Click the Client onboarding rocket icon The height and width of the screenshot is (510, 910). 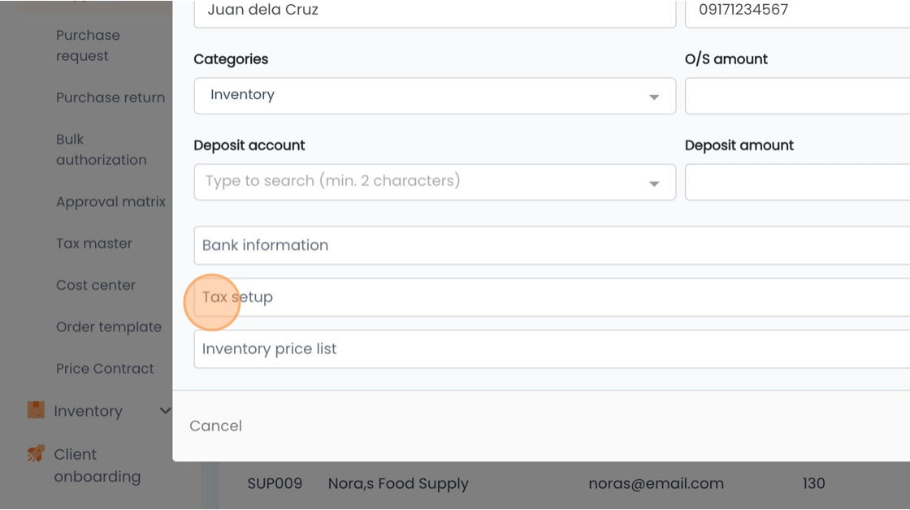(36, 454)
